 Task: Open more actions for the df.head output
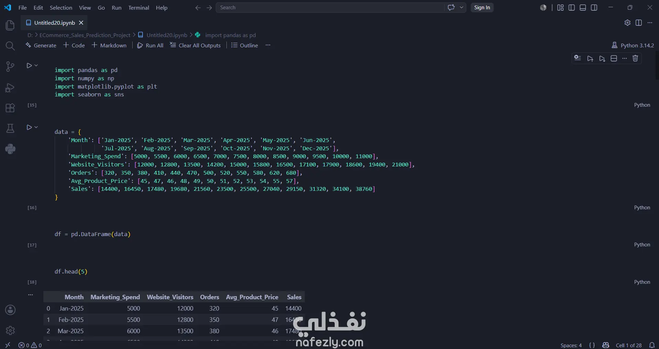click(31, 294)
